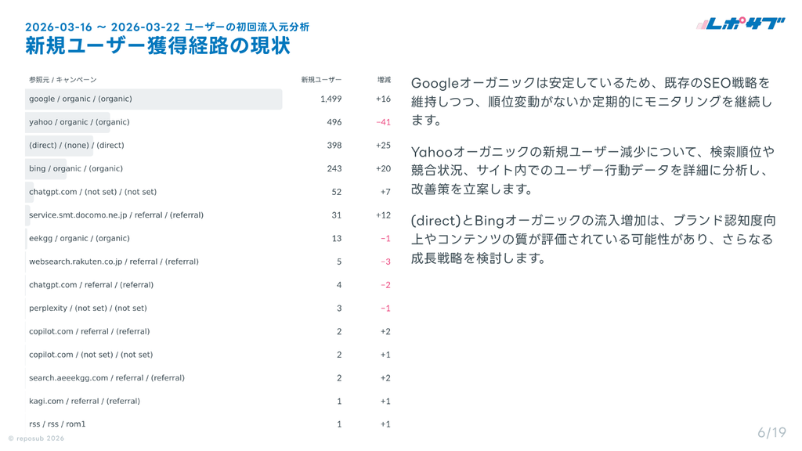Select the eekgg / organic / (organic) row
Viewport: 802px width, 451px height.
click(208, 238)
